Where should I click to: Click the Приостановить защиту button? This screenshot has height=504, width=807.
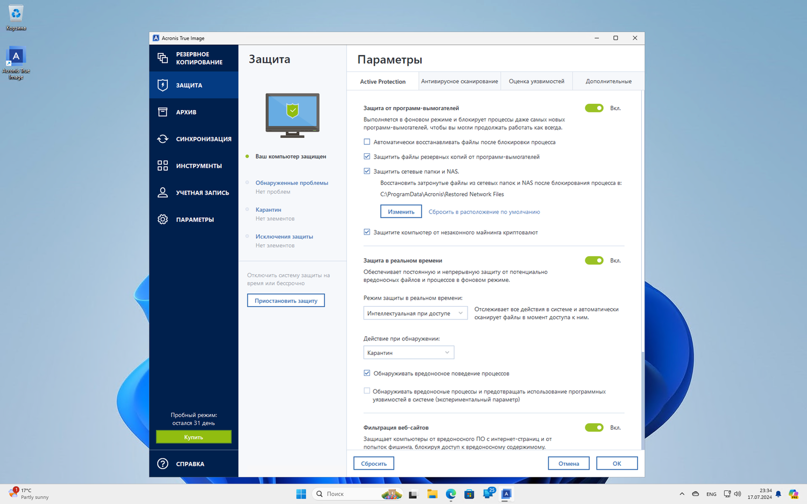point(286,300)
